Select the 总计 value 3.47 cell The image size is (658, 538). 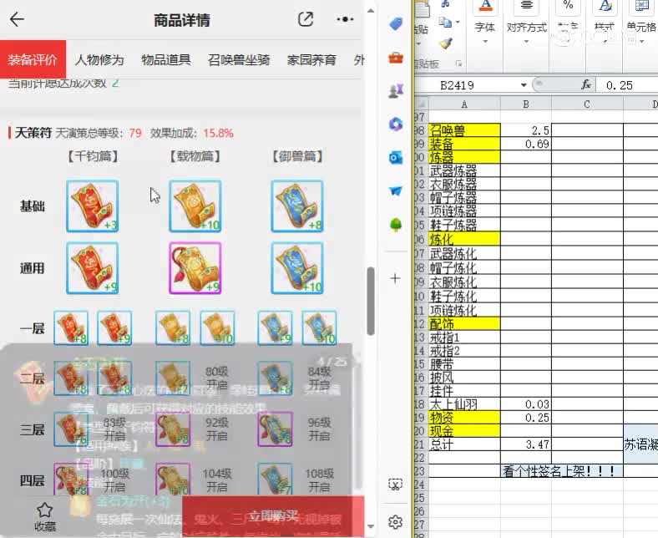(526, 444)
